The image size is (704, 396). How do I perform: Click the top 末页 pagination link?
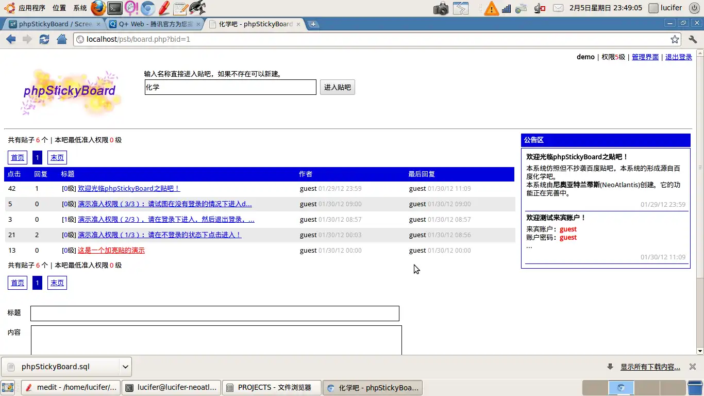tap(57, 158)
